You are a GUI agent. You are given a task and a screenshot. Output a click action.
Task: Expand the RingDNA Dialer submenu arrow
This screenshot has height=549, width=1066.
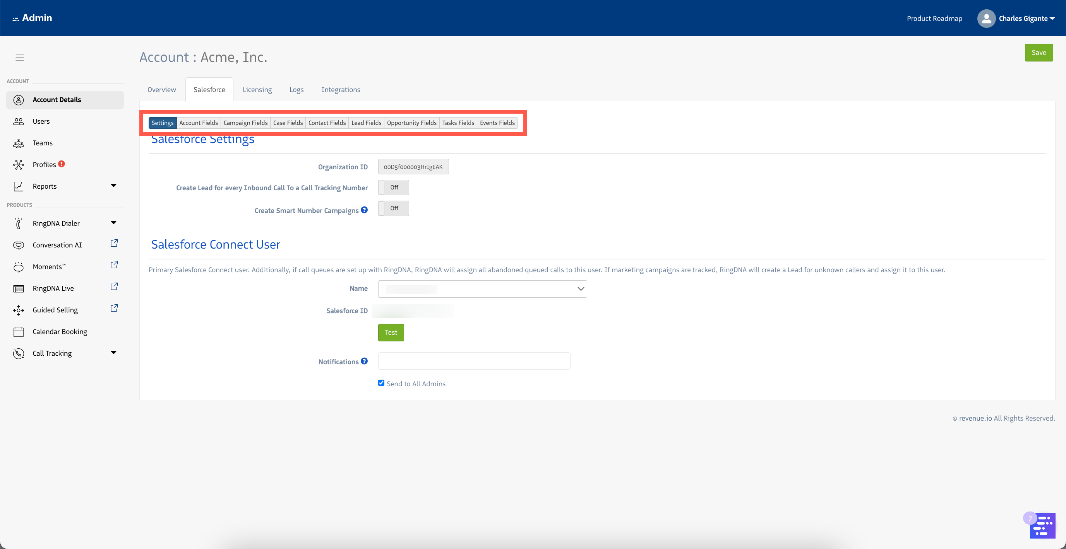point(113,223)
